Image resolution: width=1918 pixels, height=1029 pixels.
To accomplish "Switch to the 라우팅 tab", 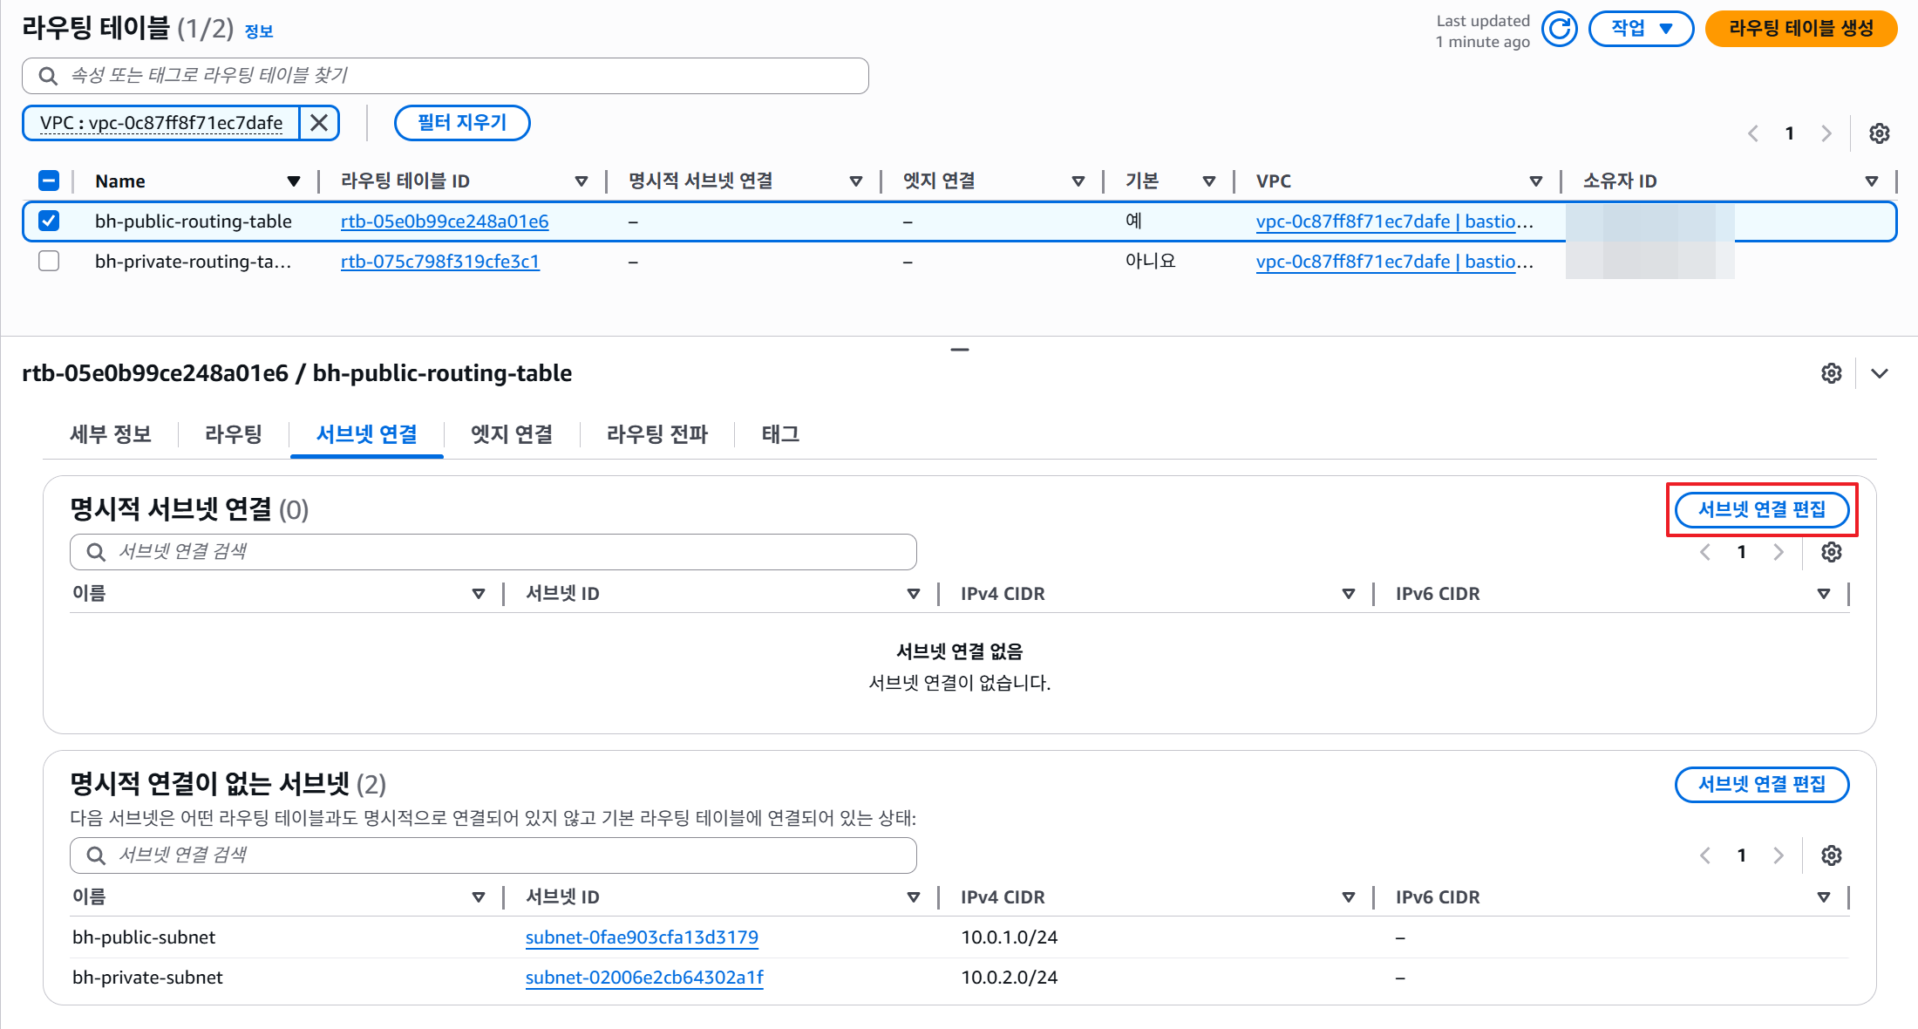I will click(233, 434).
